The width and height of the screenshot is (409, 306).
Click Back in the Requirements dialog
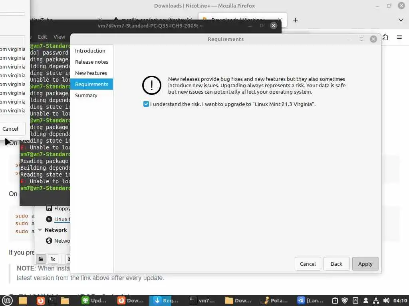(x=336, y=264)
